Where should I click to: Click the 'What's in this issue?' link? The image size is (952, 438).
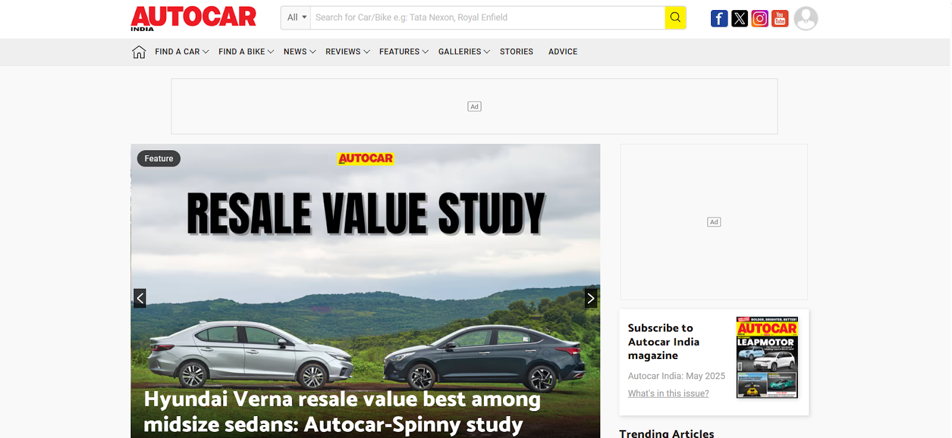coord(668,393)
